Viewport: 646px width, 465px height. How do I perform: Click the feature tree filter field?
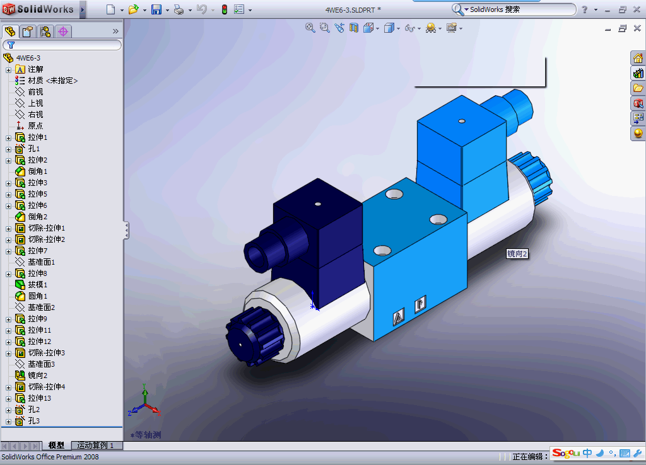pyautogui.click(x=62, y=45)
